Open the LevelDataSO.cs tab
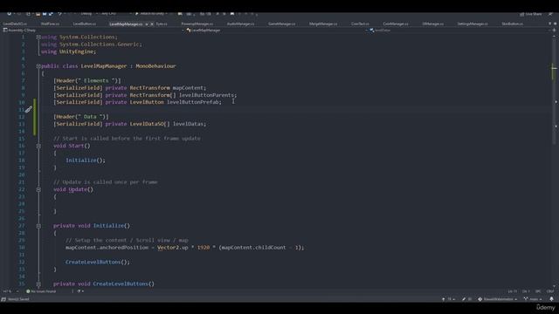The image size is (559, 314). [15, 24]
